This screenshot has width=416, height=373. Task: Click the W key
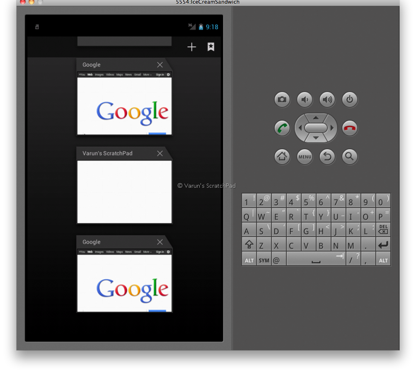click(264, 215)
